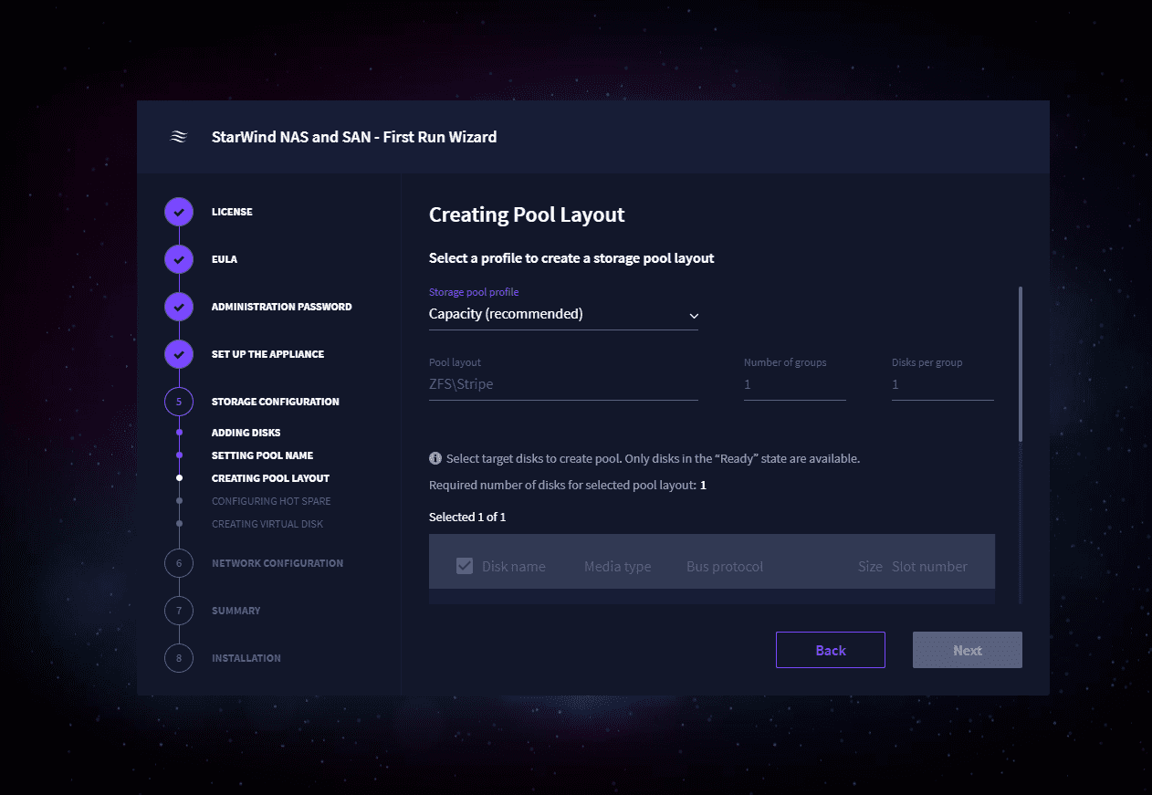1152x795 pixels.
Task: Go to Set Up the Appliance step label
Action: pyautogui.click(x=267, y=354)
